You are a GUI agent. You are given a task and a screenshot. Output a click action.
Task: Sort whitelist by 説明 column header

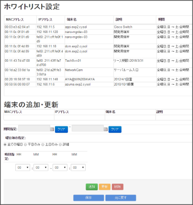pos(135,20)
